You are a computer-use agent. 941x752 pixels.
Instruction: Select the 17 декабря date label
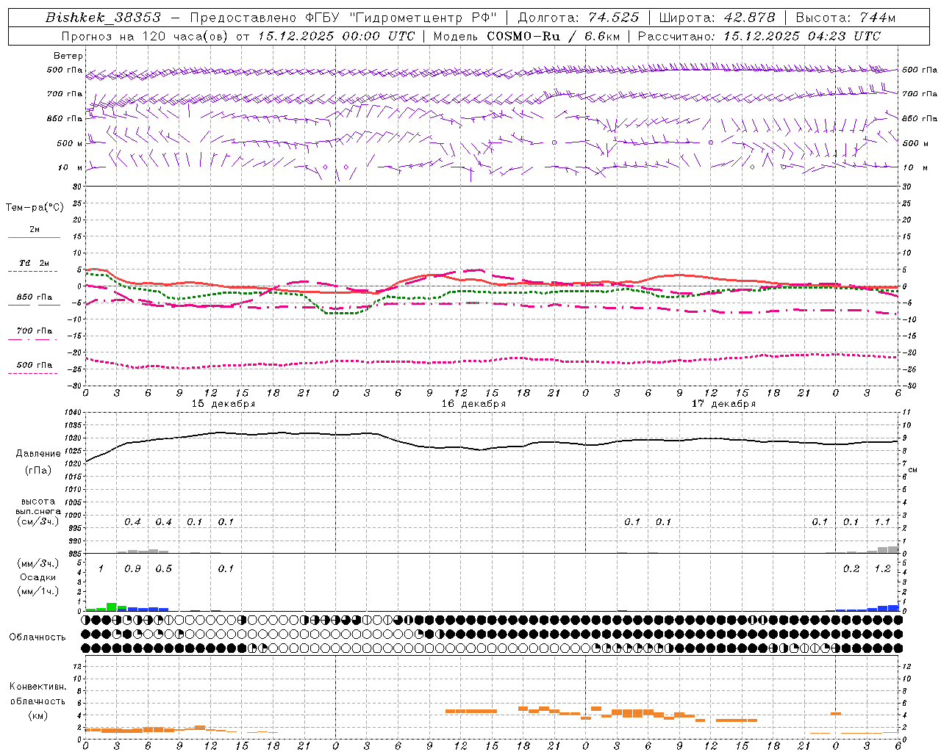723,404
